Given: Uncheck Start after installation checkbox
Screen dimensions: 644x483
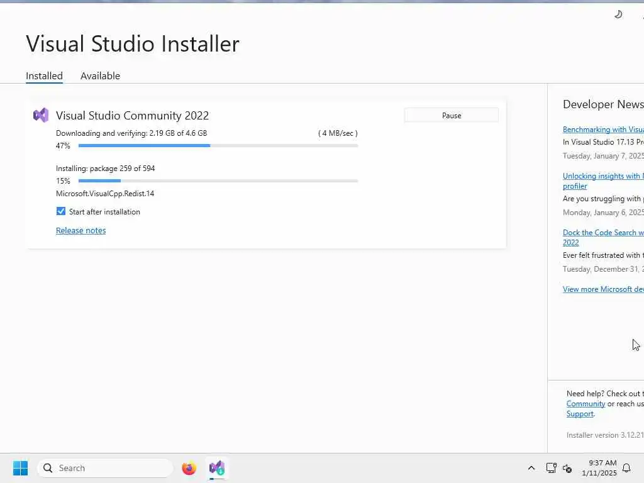Looking at the screenshot, I should pos(61,211).
